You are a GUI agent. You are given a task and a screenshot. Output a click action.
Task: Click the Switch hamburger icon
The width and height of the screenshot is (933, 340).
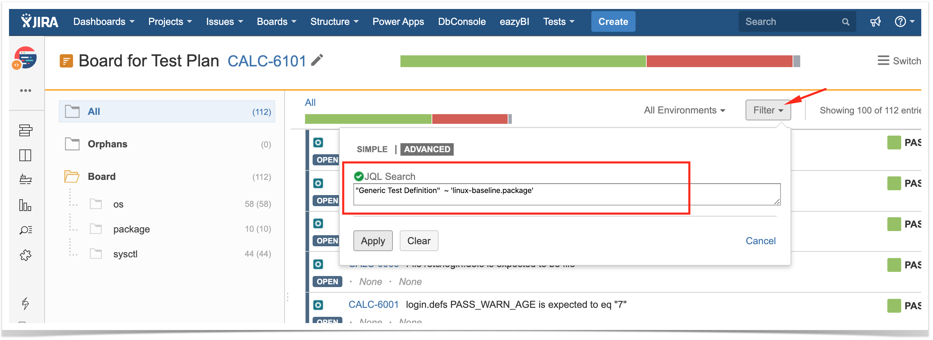pos(883,61)
